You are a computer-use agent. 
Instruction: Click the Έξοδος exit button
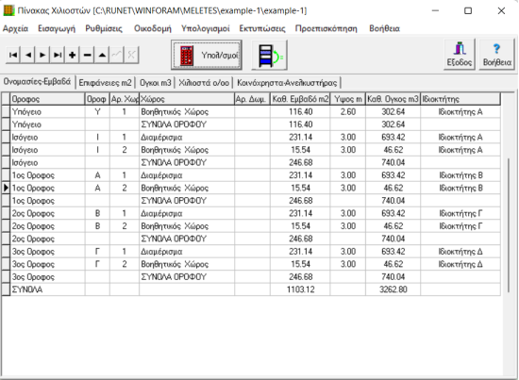460,55
